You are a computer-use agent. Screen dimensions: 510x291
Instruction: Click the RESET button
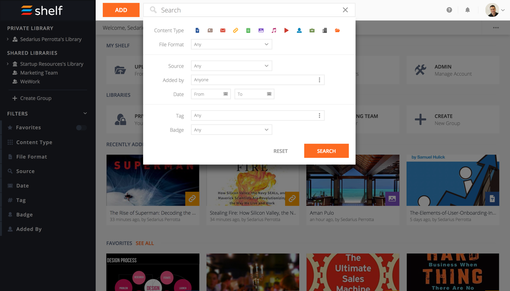point(280,151)
